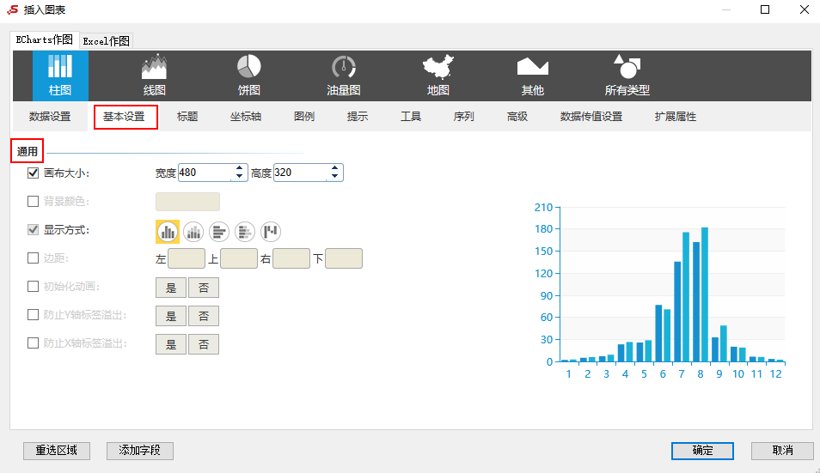
Task: Set 防止Y轴标签溢出 to 否
Action: tap(204, 316)
